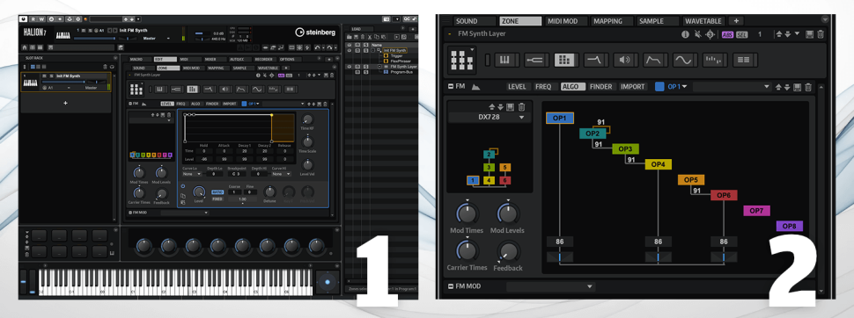Open the FM MOD dropdown in enlarged editor
The height and width of the screenshot is (318, 854).
click(550, 285)
